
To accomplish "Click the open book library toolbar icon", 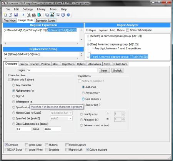I will [x=58, y=15].
